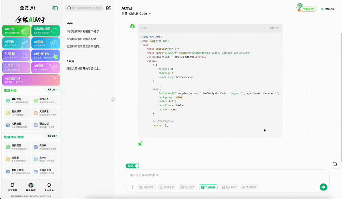
Task: Launch the 去水印 tool
Action: [x=45, y=159]
